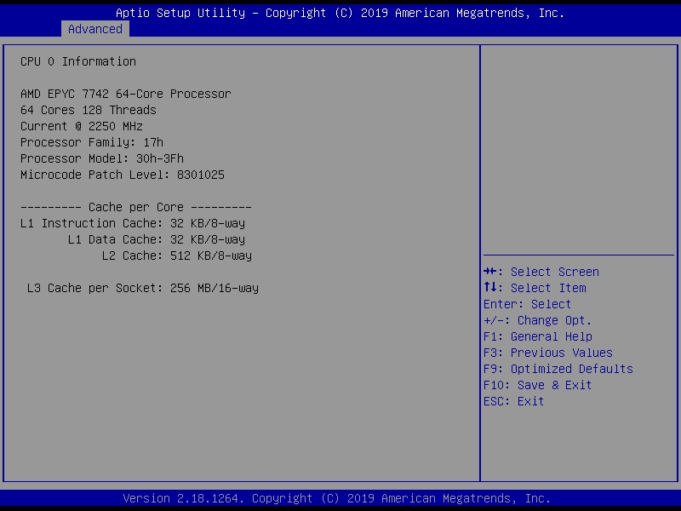
Task: Click the left-right arrows Select Screen icon
Action: point(489,272)
